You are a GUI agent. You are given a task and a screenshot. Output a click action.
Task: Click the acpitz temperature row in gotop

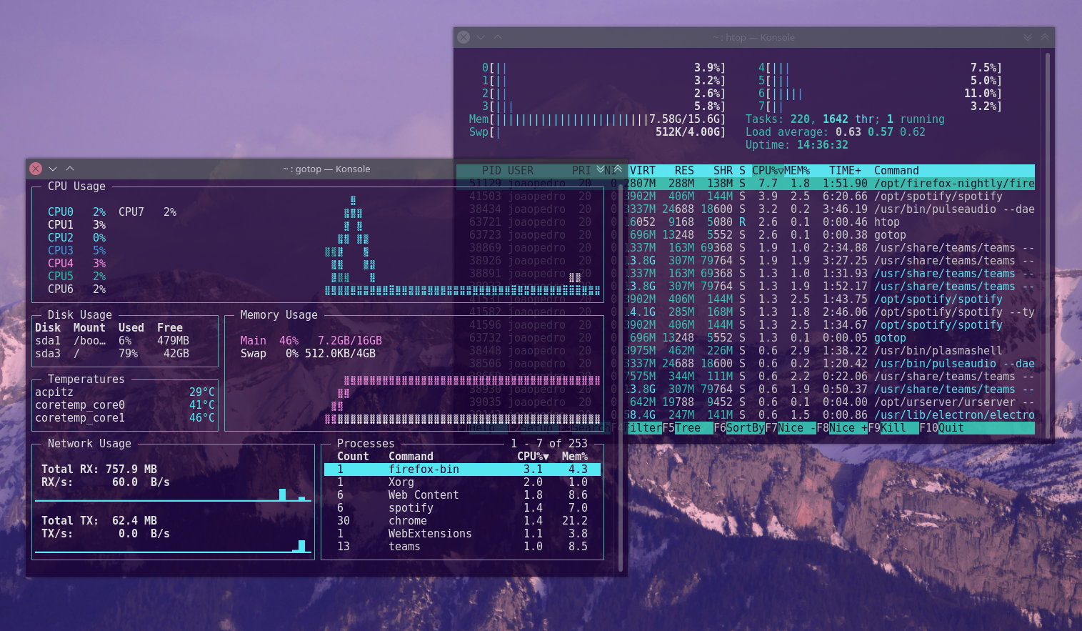point(125,392)
